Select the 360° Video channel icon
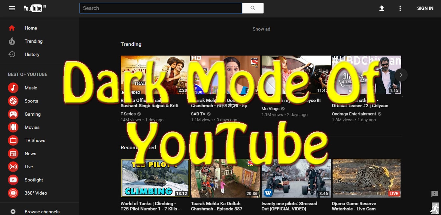Image resolution: width=441 pixels, height=215 pixels. 13,193
